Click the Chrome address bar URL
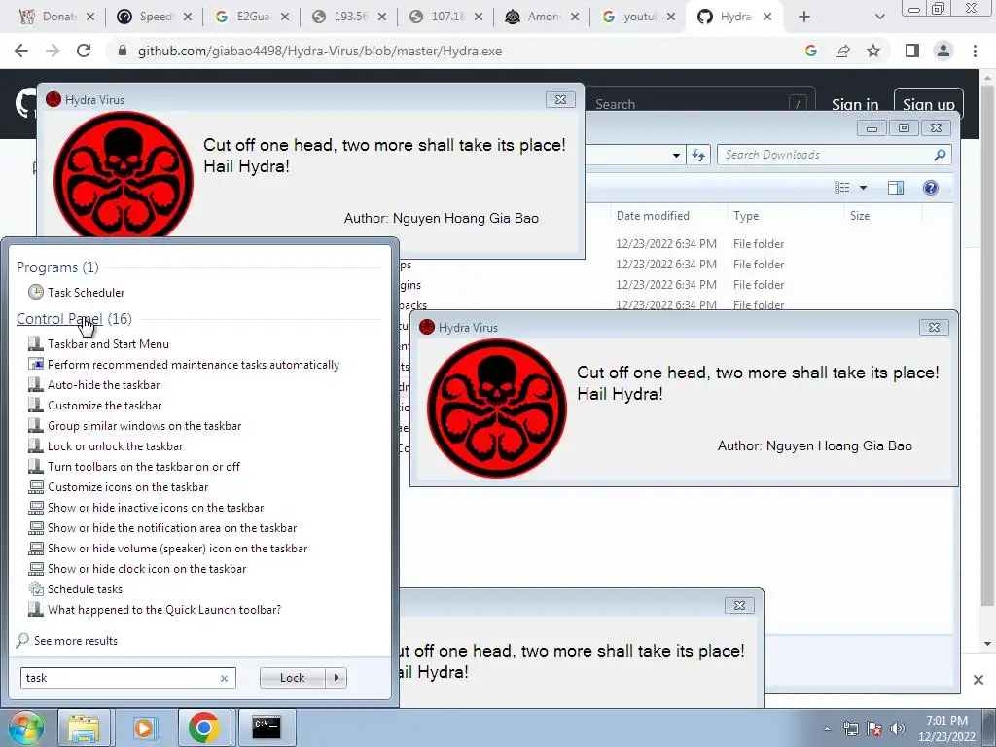The height and width of the screenshot is (747, 996). [319, 51]
